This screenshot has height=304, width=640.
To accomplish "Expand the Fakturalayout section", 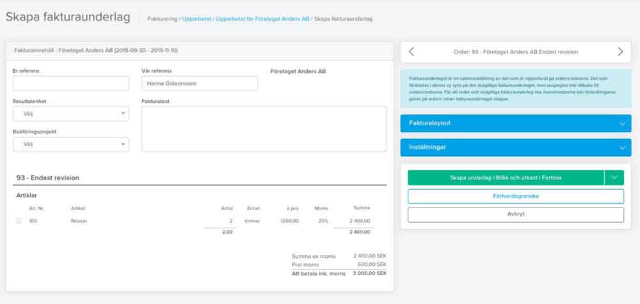I will (x=515, y=123).
